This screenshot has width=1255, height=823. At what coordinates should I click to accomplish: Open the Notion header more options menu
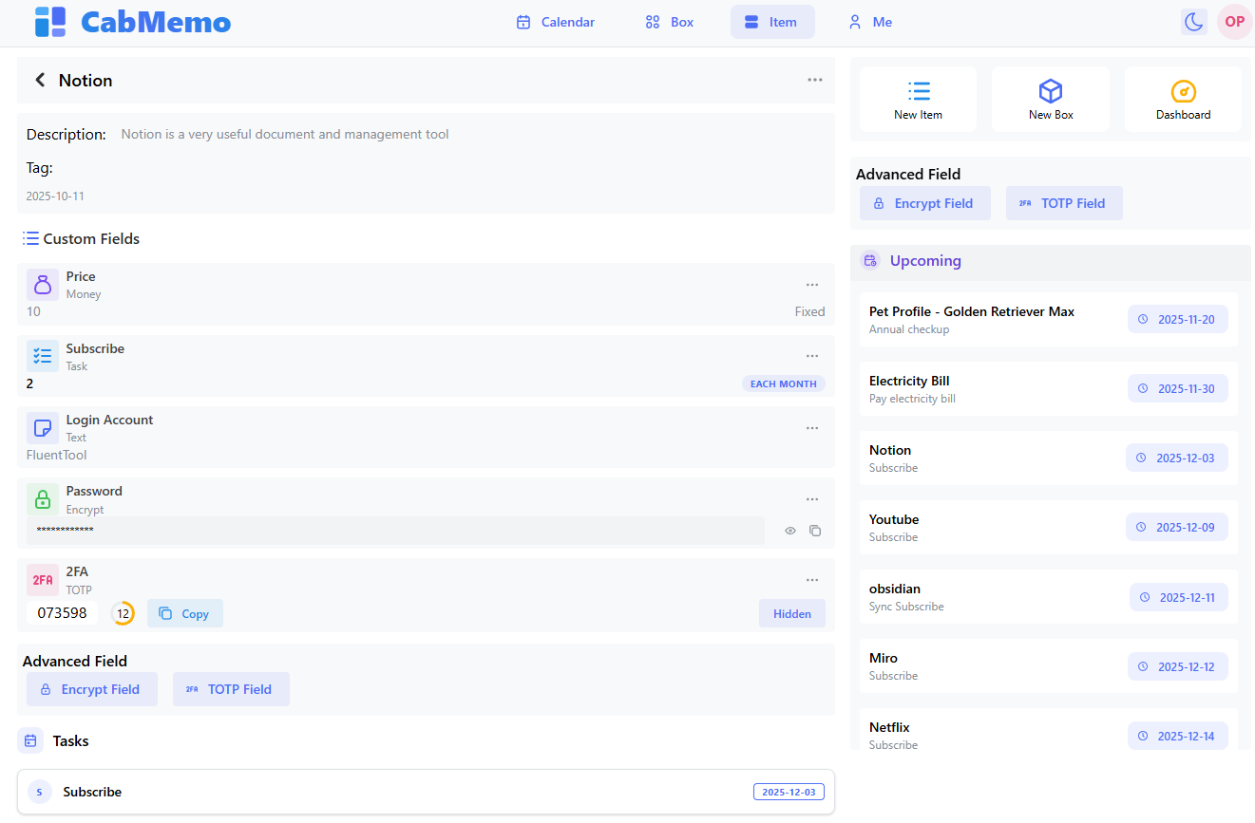[815, 80]
